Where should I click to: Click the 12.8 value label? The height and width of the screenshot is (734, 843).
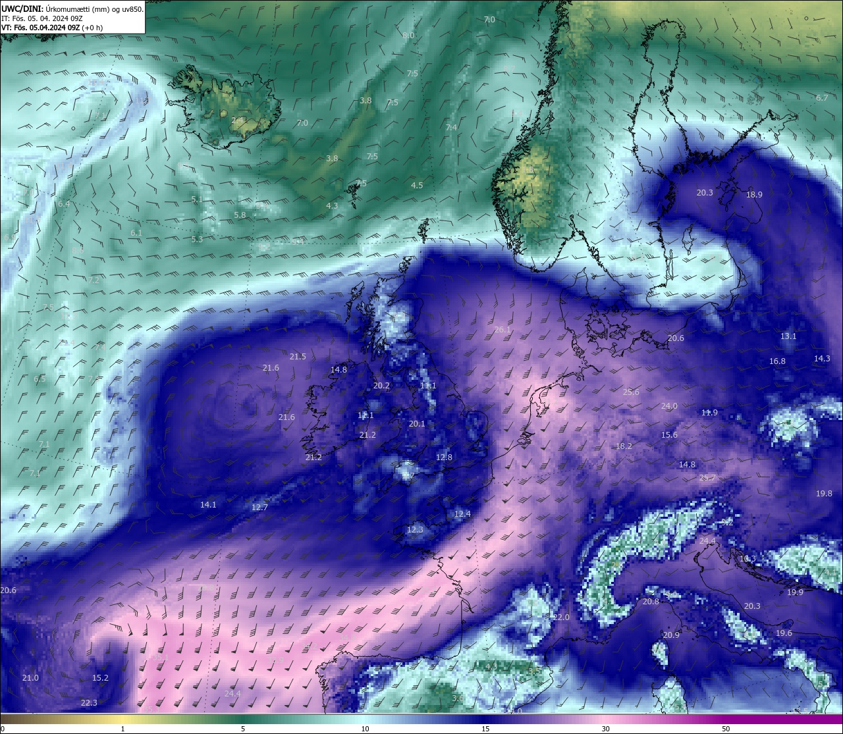444,457
